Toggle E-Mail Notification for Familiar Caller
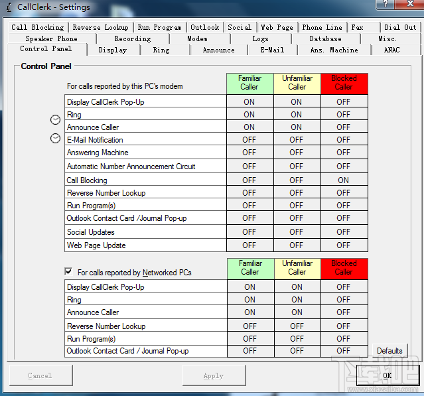 coord(249,140)
